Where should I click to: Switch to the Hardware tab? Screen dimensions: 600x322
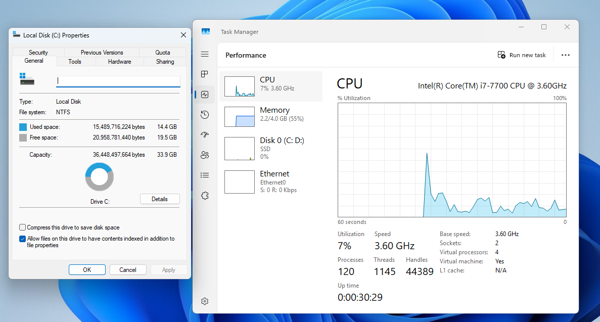pyautogui.click(x=119, y=62)
